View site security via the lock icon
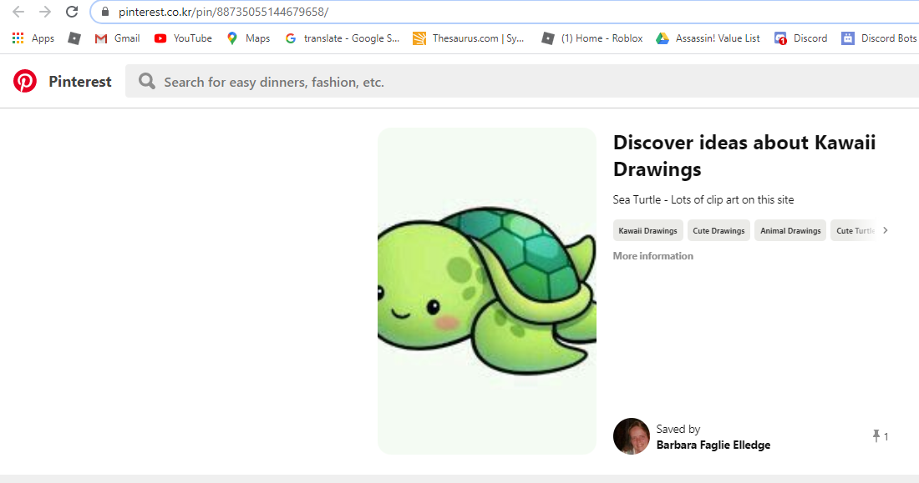919x483 pixels. click(105, 12)
